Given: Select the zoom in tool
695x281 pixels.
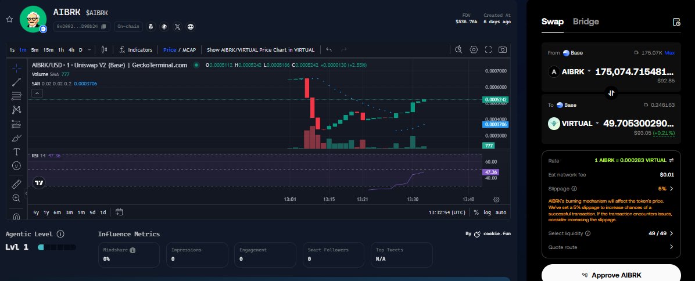Looking at the screenshot, I should click(x=16, y=198).
